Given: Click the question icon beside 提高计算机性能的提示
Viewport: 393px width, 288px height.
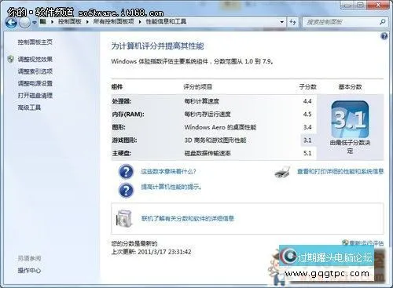Looking at the screenshot, I should click(126, 190).
